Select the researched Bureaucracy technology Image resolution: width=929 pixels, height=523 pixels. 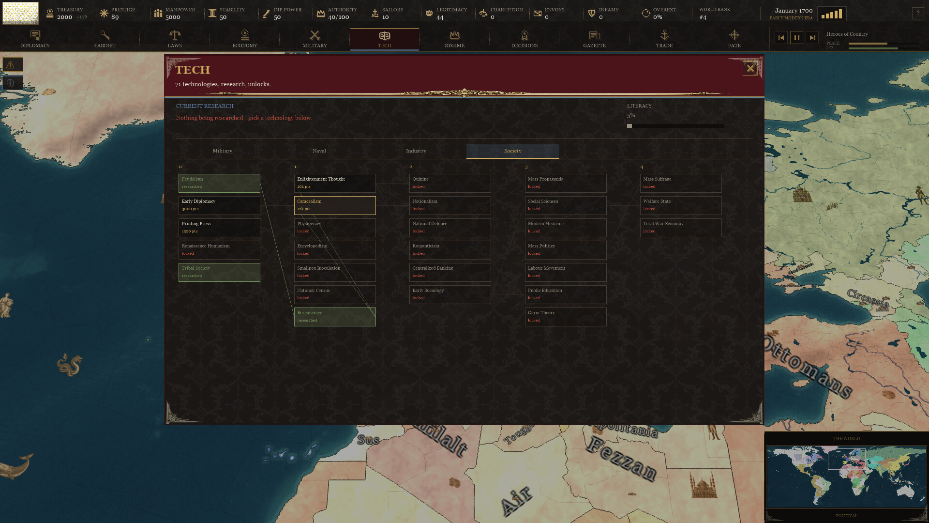pos(335,317)
